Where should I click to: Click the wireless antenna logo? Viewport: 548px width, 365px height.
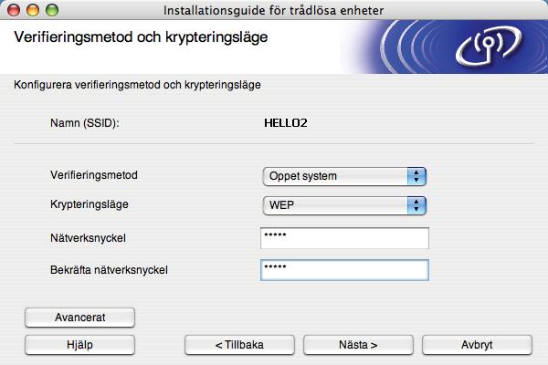coord(489,47)
